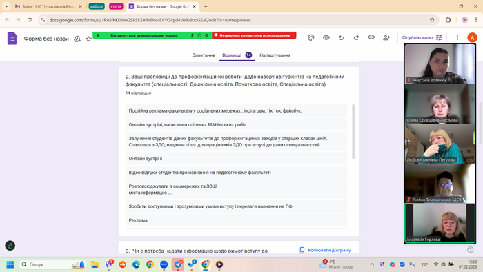
Task: Open the browser tab search dropdown
Action: click(x=6, y=6)
